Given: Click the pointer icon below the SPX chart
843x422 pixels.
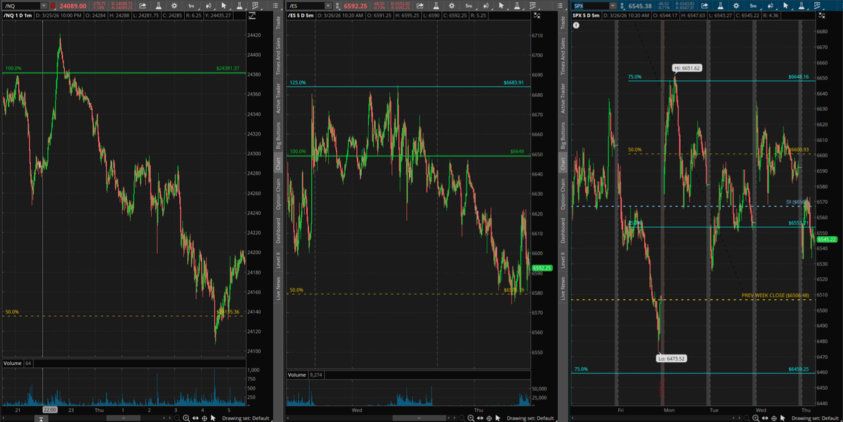Looking at the screenshot, I should pyautogui.click(x=783, y=418).
